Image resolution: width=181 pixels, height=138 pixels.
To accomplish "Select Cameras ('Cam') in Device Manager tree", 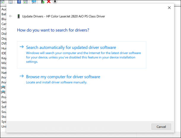I will pyautogui.click(x=4, y=24).
